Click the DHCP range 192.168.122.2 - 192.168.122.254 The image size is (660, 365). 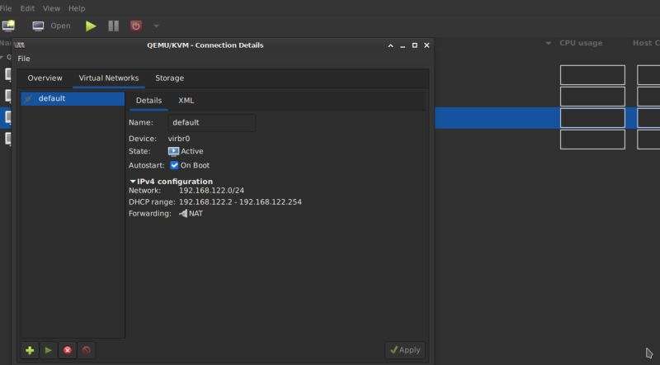240,201
